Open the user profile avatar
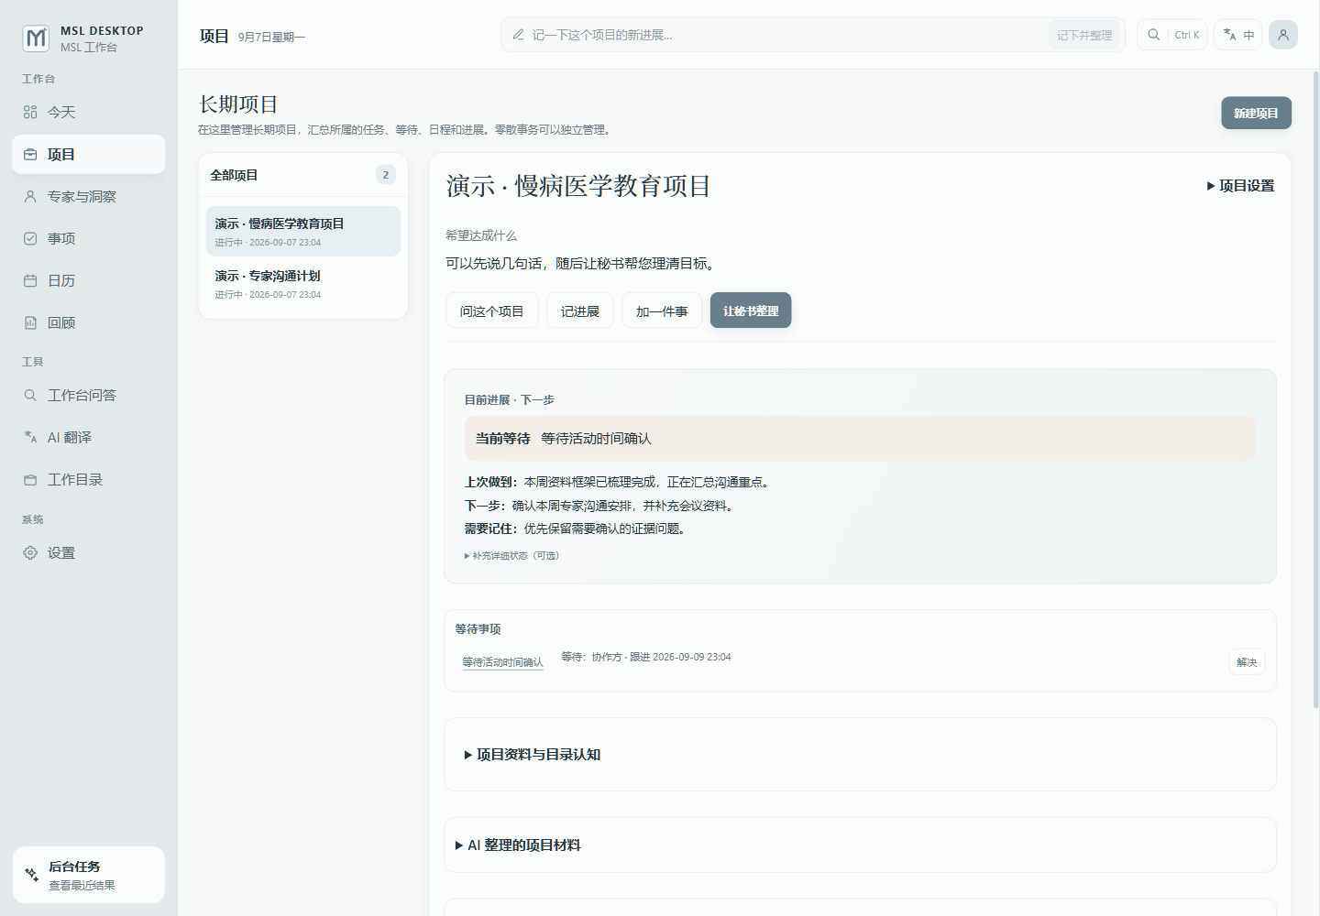The image size is (1320, 916). pos(1283,35)
